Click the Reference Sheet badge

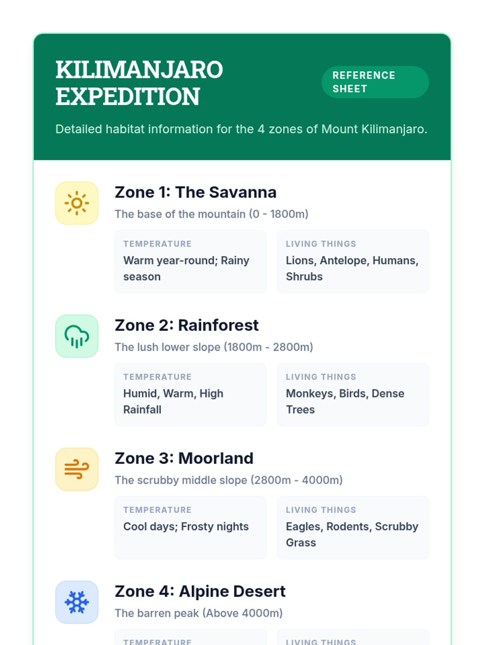click(375, 82)
